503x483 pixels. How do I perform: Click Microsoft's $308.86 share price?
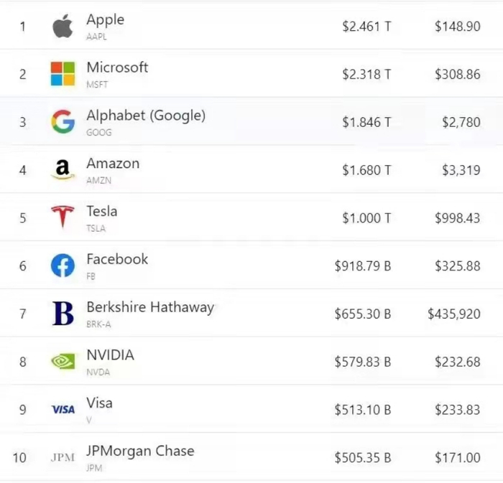(457, 74)
